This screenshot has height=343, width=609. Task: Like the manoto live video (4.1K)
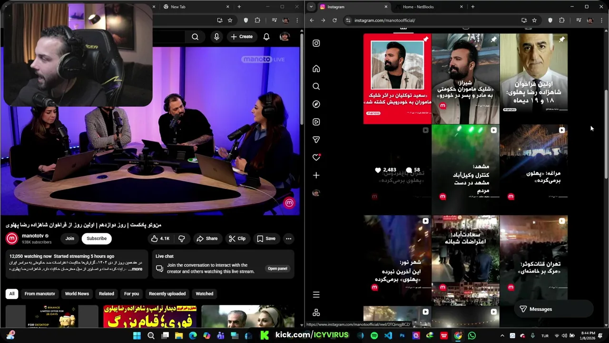tap(160, 239)
